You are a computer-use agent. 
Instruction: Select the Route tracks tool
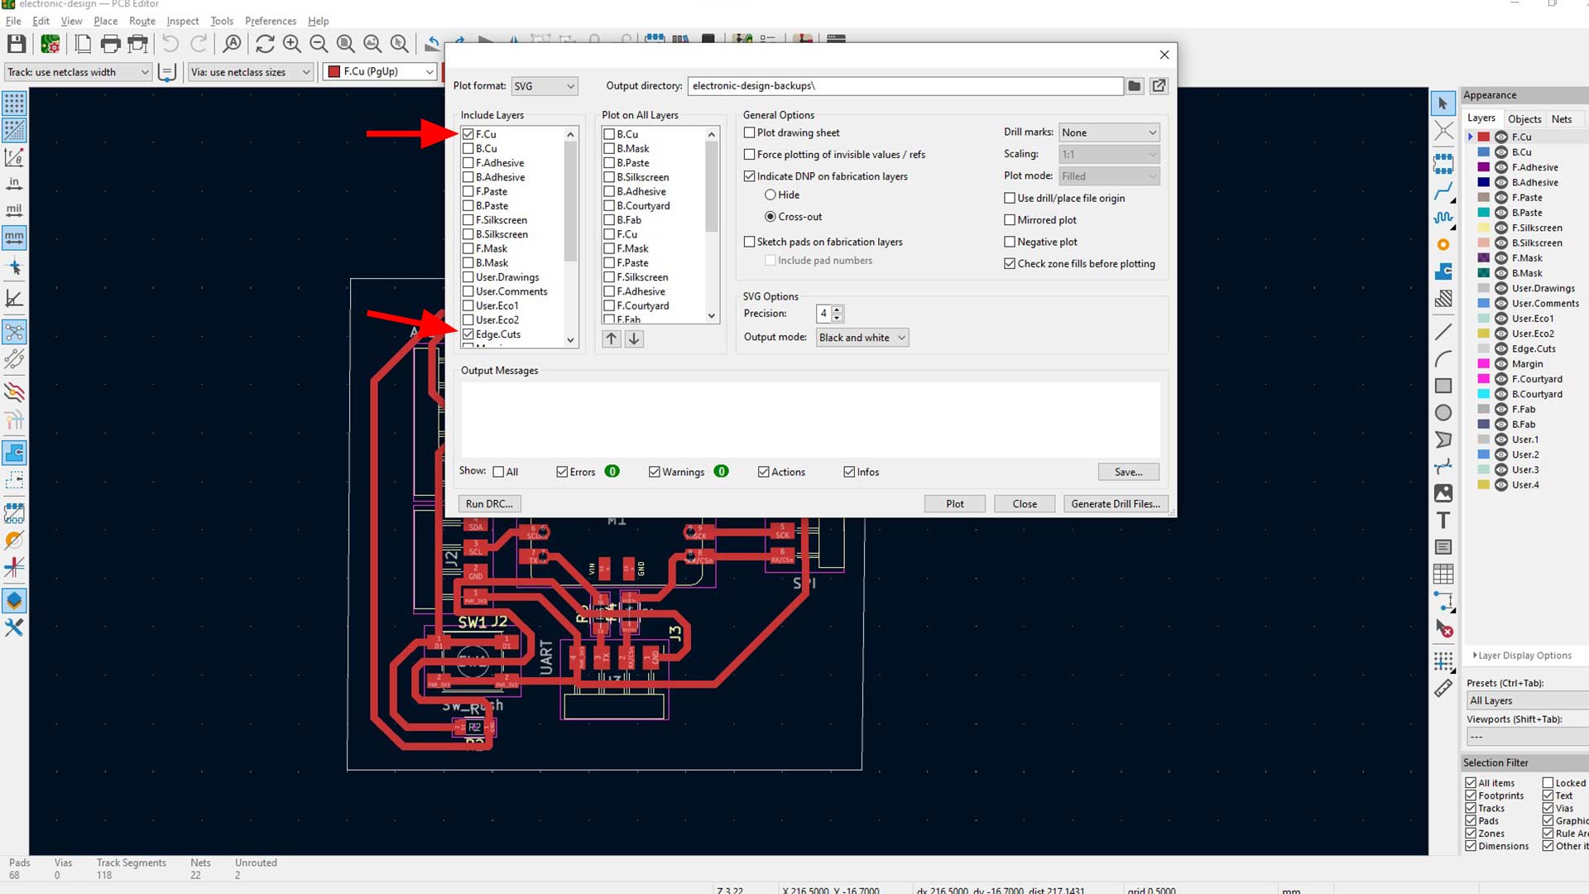click(1443, 192)
